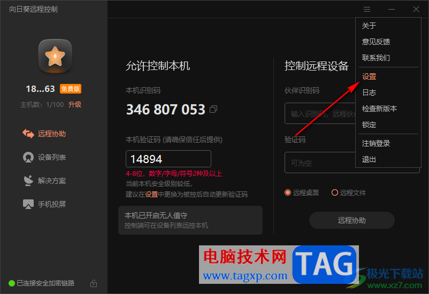The image size is (429, 294).
Task: Click the 设置 link in security hint
Action: point(151,195)
